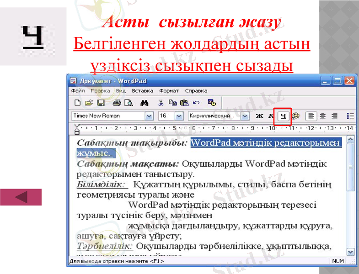Open a file with the Open folder icon
Screen dimensions: 359x274
coord(89,103)
